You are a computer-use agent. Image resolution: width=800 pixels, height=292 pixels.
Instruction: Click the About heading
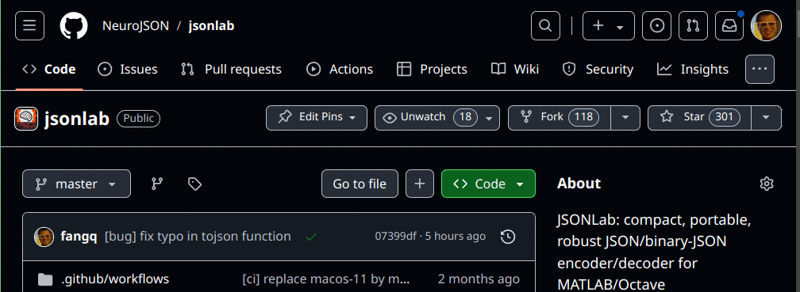579,184
